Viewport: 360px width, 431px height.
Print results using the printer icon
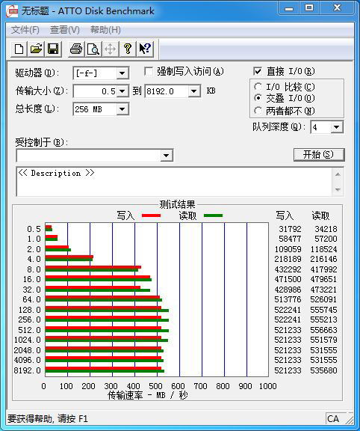76,49
